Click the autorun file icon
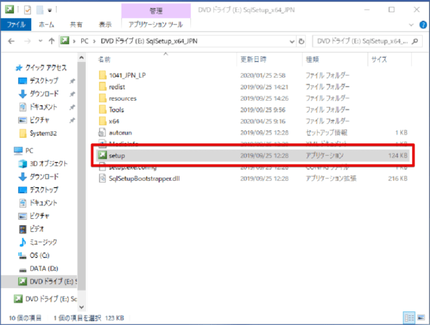This screenshot has width=430, height=325. pyautogui.click(x=102, y=132)
